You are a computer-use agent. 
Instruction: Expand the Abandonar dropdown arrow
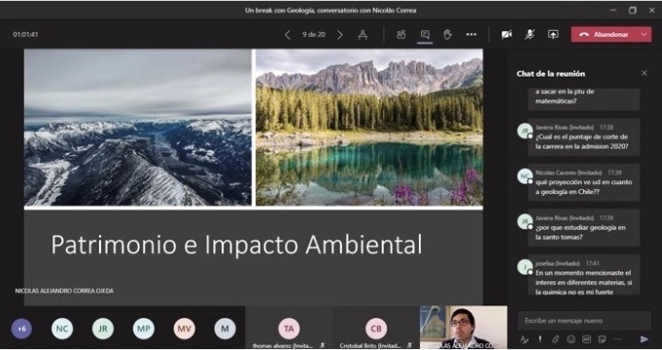tap(645, 35)
